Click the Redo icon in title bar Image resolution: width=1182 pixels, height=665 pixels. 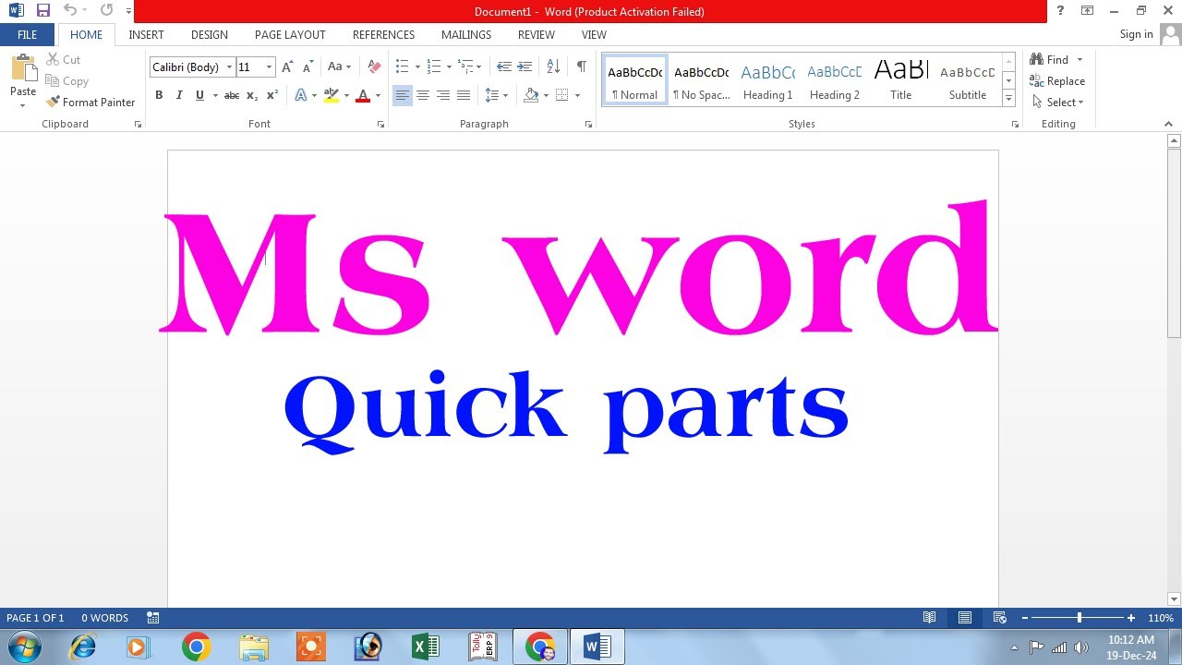(106, 11)
